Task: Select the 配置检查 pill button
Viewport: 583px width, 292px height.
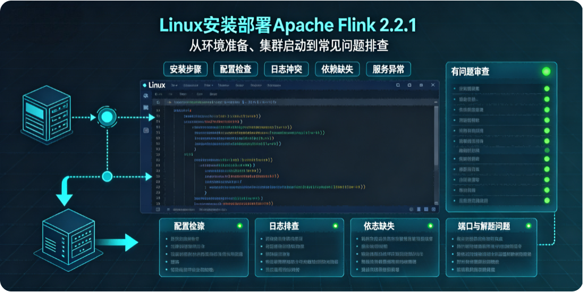Action: click(236, 69)
